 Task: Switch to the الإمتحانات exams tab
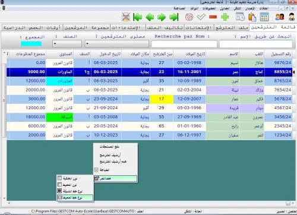[x=199, y=27]
